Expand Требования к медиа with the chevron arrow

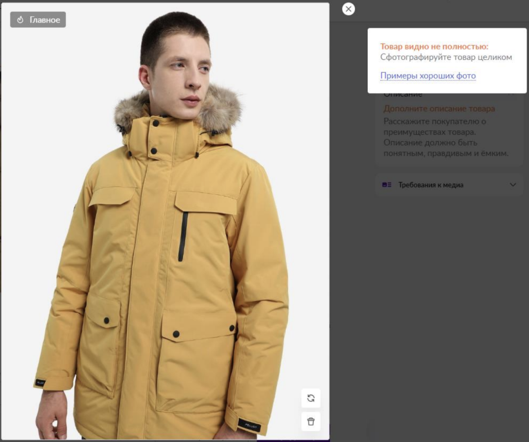[513, 185]
